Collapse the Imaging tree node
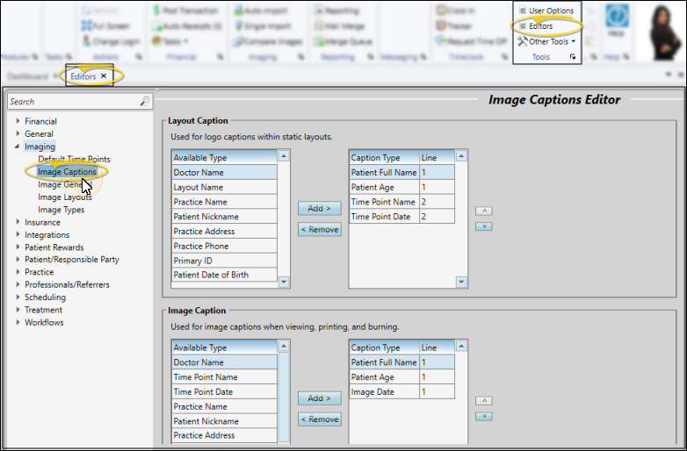Image resolution: width=687 pixels, height=451 pixels. [x=18, y=147]
